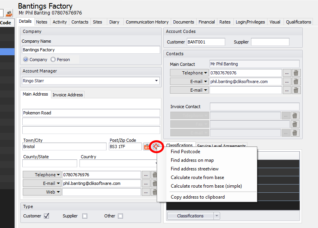Click the Classifications button at the bottom
318x228 pixels.
(190, 216)
